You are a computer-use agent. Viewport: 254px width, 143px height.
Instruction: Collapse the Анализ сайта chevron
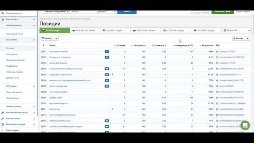point(34,19)
